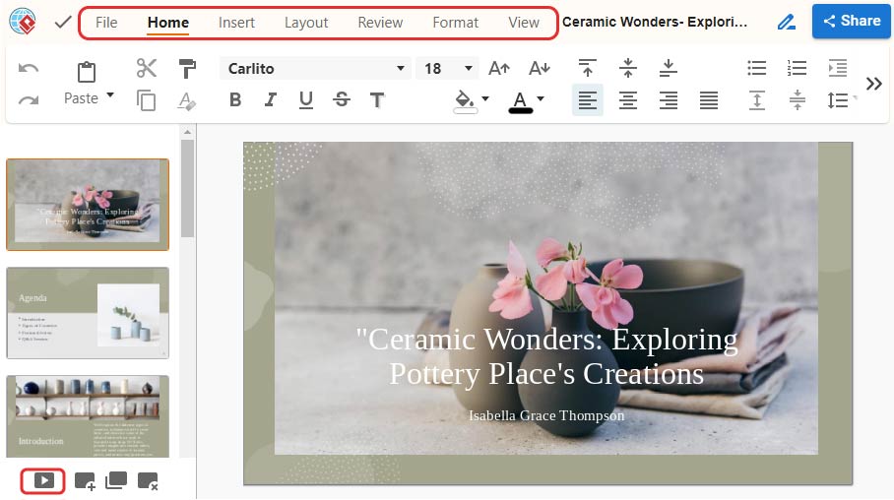
Task: Select the Format Painter tool
Action: (x=187, y=68)
